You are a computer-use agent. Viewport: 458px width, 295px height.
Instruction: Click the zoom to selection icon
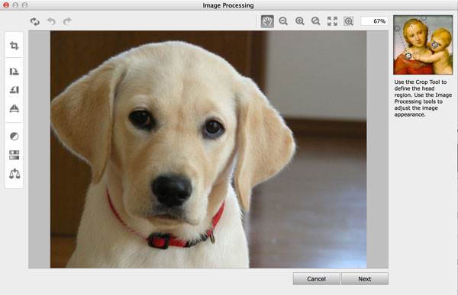pyautogui.click(x=349, y=21)
